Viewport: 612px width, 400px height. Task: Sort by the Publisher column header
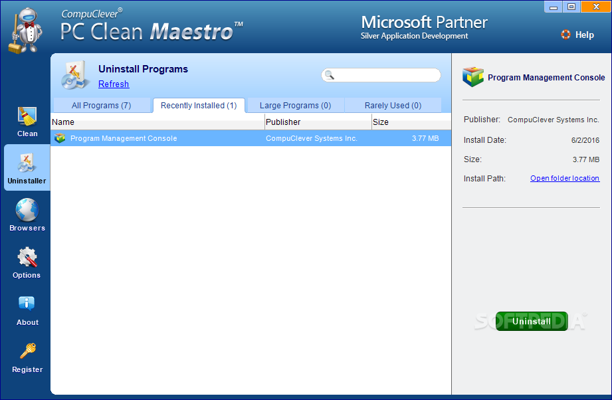(x=318, y=122)
